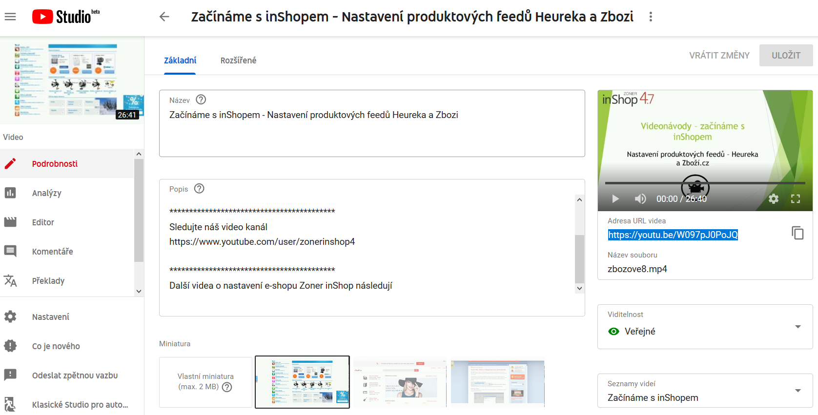818x415 pixels.
Task: Mute the video preview volume
Action: point(640,199)
